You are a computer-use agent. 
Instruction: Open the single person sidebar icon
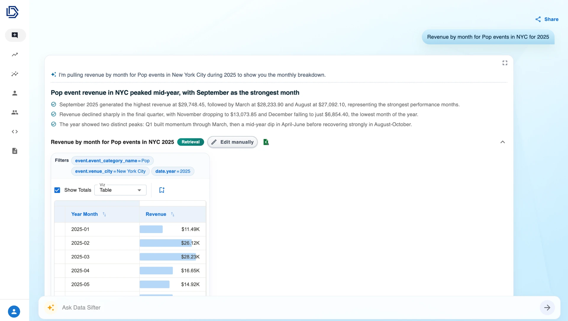15,93
